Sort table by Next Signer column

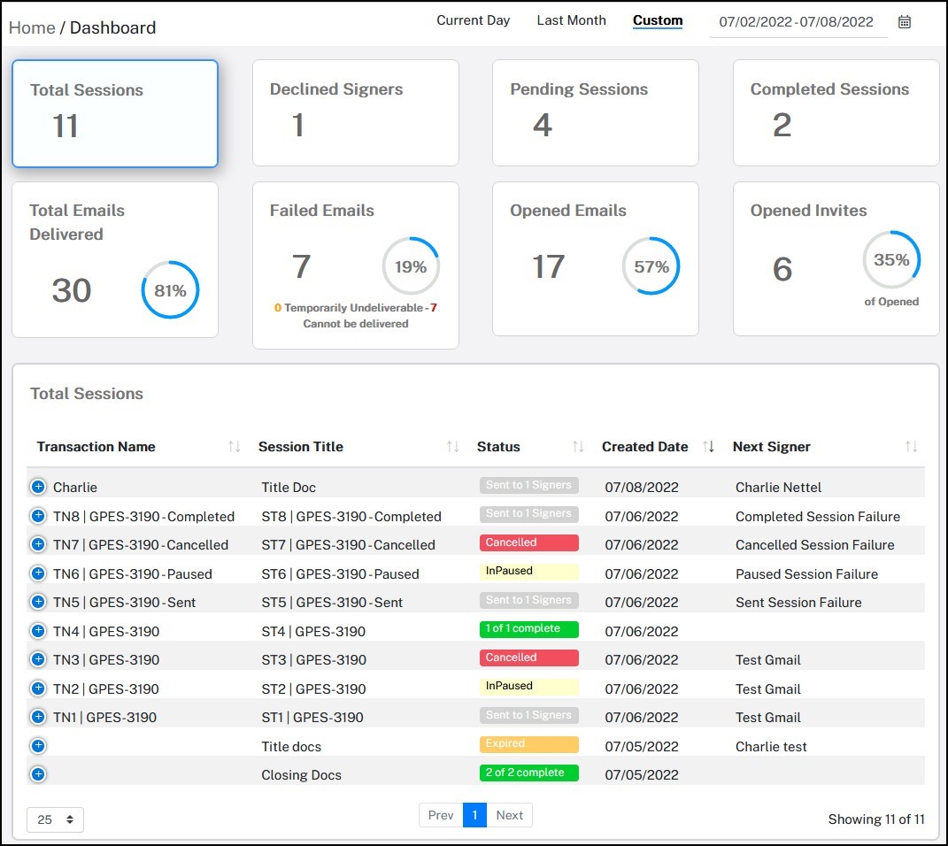point(912,447)
